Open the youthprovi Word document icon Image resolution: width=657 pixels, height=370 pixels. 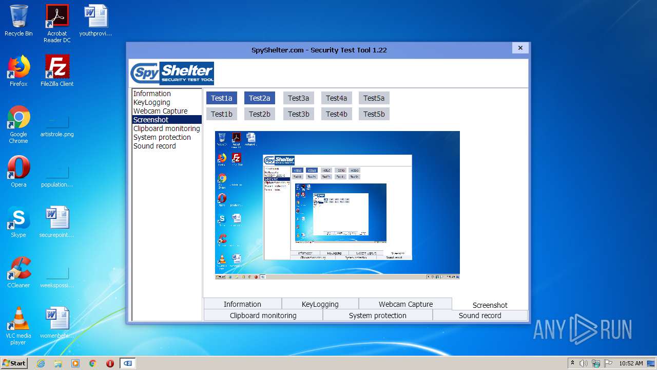pyautogui.click(x=95, y=21)
